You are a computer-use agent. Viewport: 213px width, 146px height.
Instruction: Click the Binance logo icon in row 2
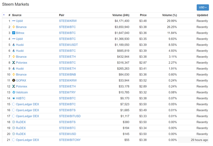(14, 27)
